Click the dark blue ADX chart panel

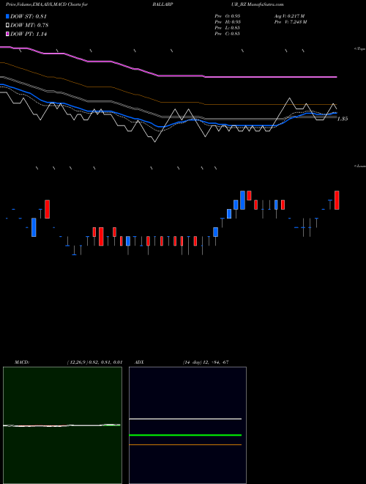tap(187, 425)
